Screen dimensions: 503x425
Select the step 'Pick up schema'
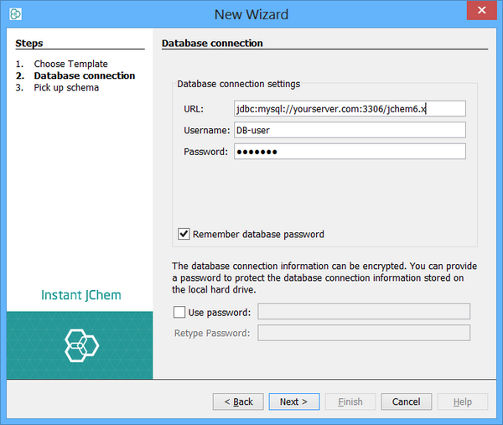(x=66, y=87)
